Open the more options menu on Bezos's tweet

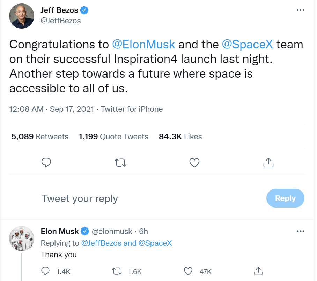[x=300, y=10]
